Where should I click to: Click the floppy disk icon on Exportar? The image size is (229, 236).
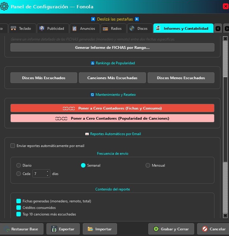[54, 229]
